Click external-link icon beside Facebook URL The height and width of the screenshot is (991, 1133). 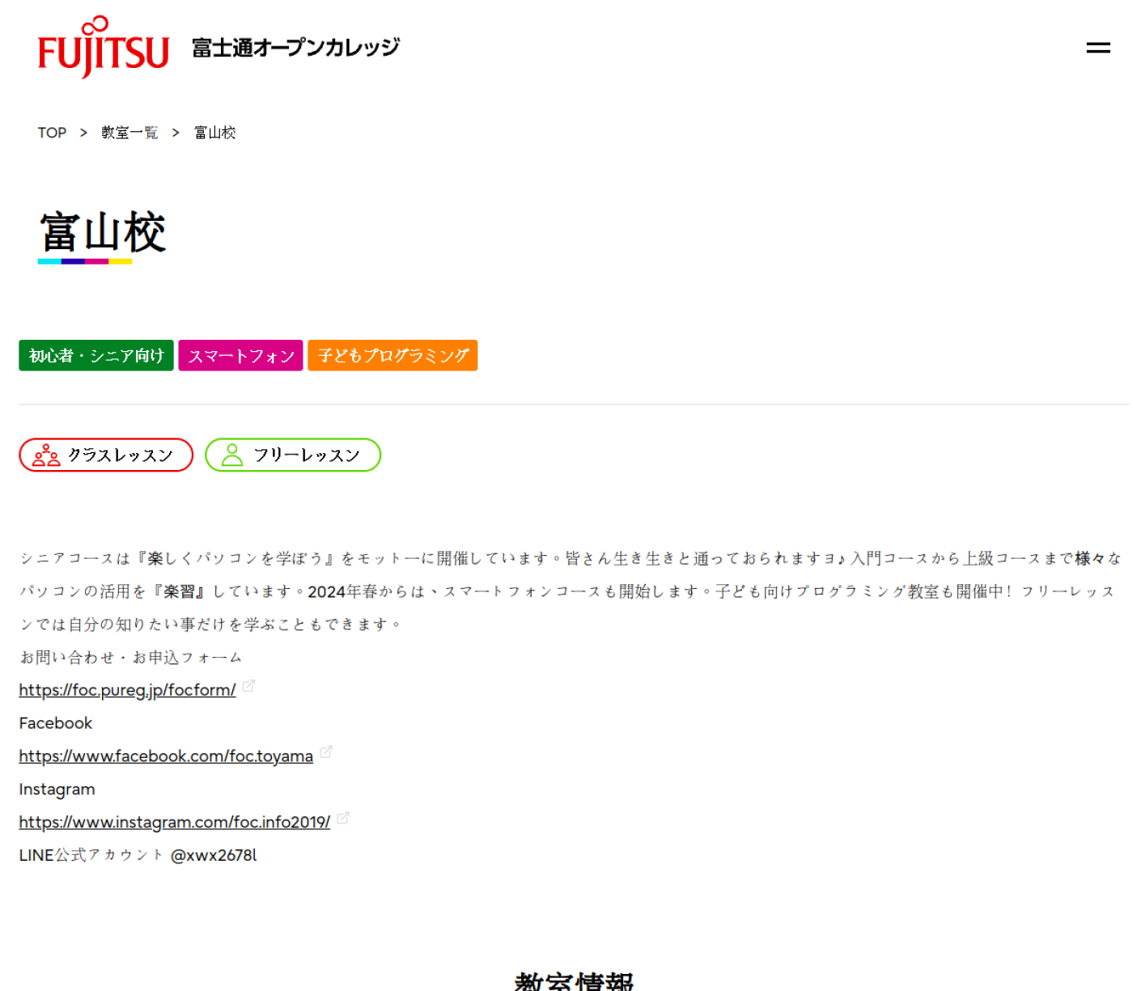tap(326, 752)
